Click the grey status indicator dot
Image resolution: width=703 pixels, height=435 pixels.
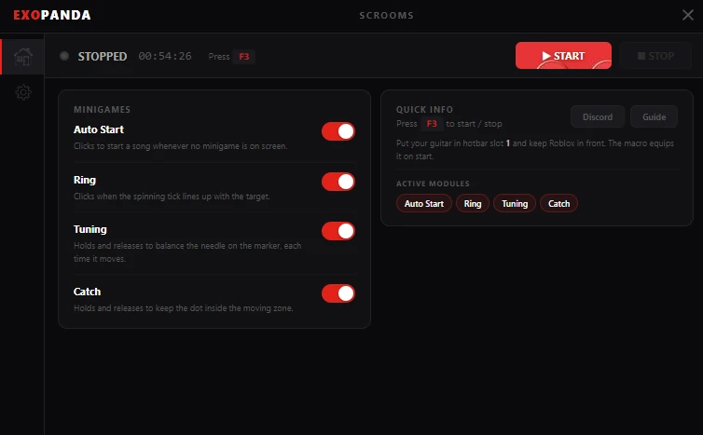(64, 56)
